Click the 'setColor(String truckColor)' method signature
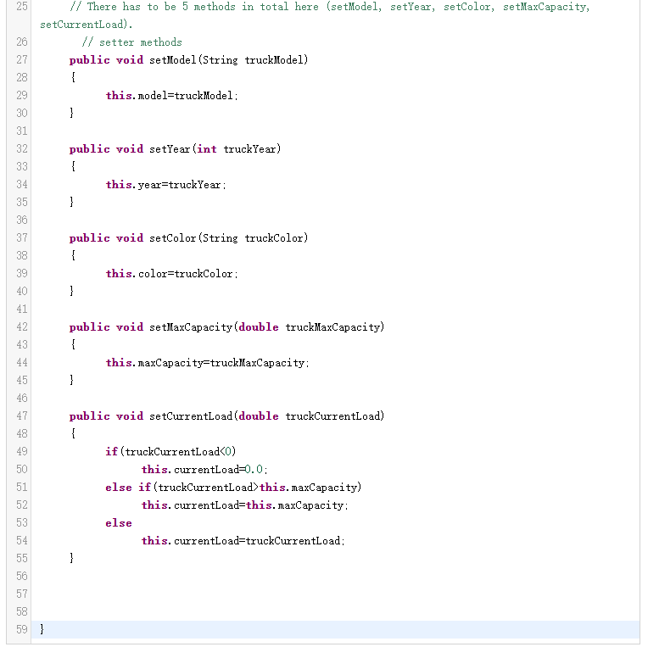The width and height of the screenshot is (648, 647). click(228, 238)
